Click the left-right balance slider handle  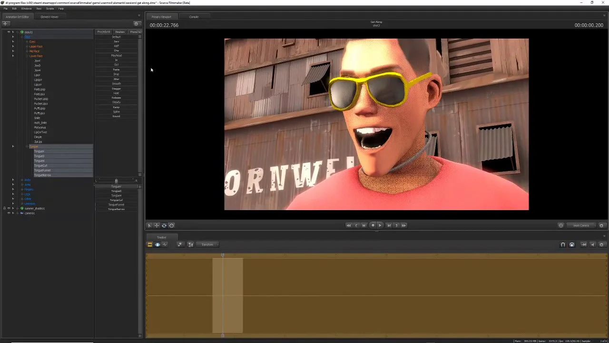coord(116,181)
